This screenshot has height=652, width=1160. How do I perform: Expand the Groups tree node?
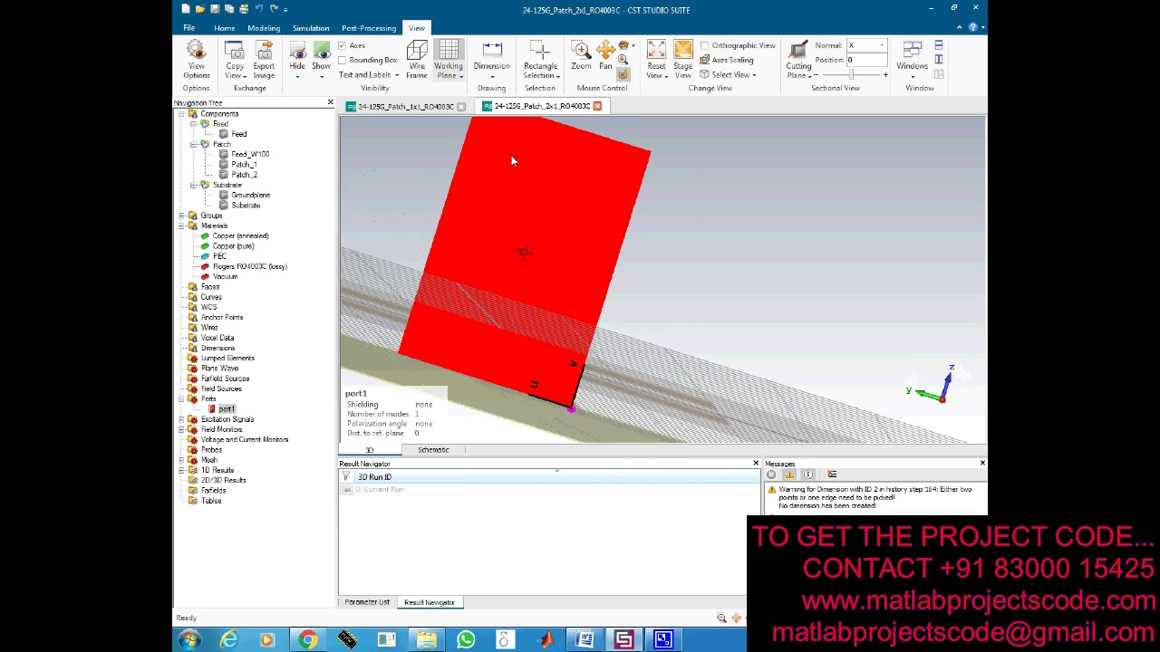point(182,216)
